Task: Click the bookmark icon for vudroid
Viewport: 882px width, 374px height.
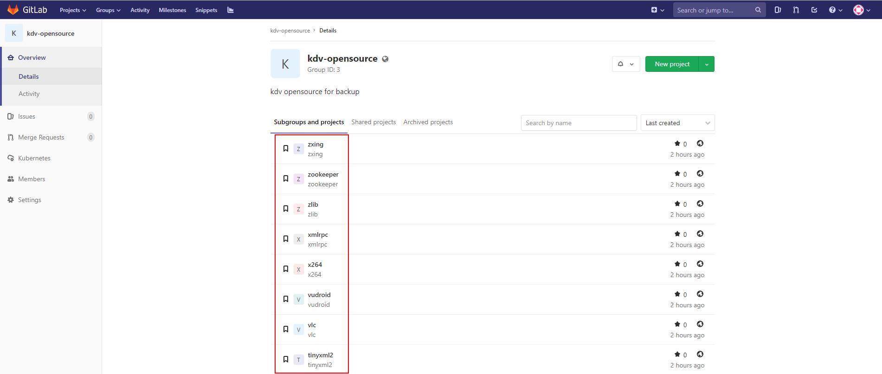Action: point(286,299)
